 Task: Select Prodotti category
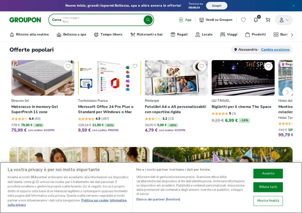255,34
